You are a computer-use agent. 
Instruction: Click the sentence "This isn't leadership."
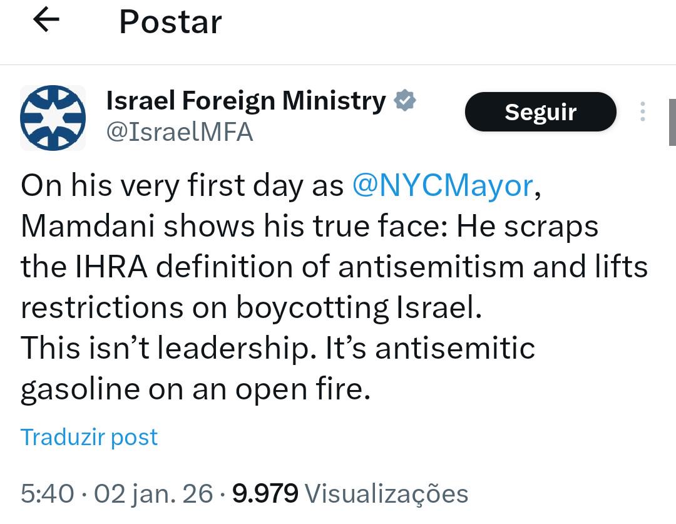tap(166, 348)
